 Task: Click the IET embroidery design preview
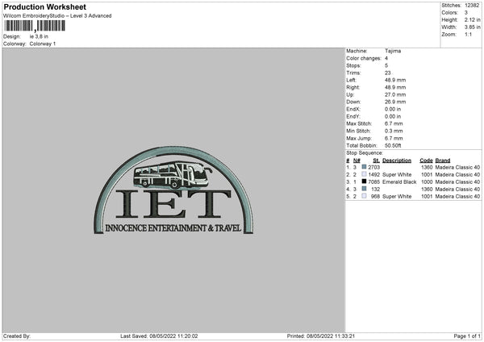(x=173, y=190)
